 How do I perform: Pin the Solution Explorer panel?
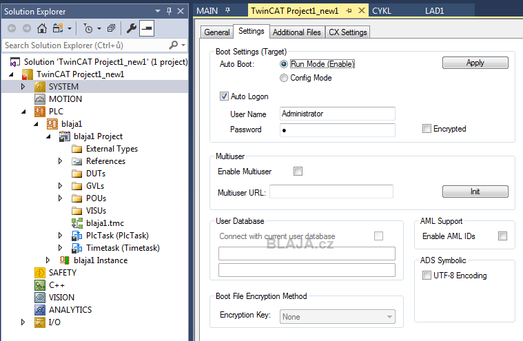169,11
